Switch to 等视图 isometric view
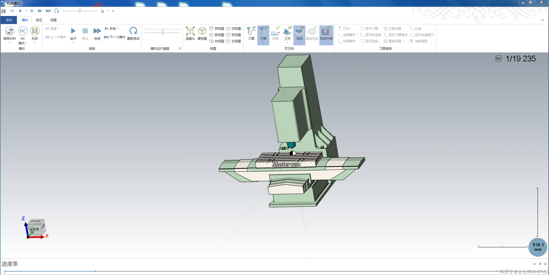 coord(202,33)
